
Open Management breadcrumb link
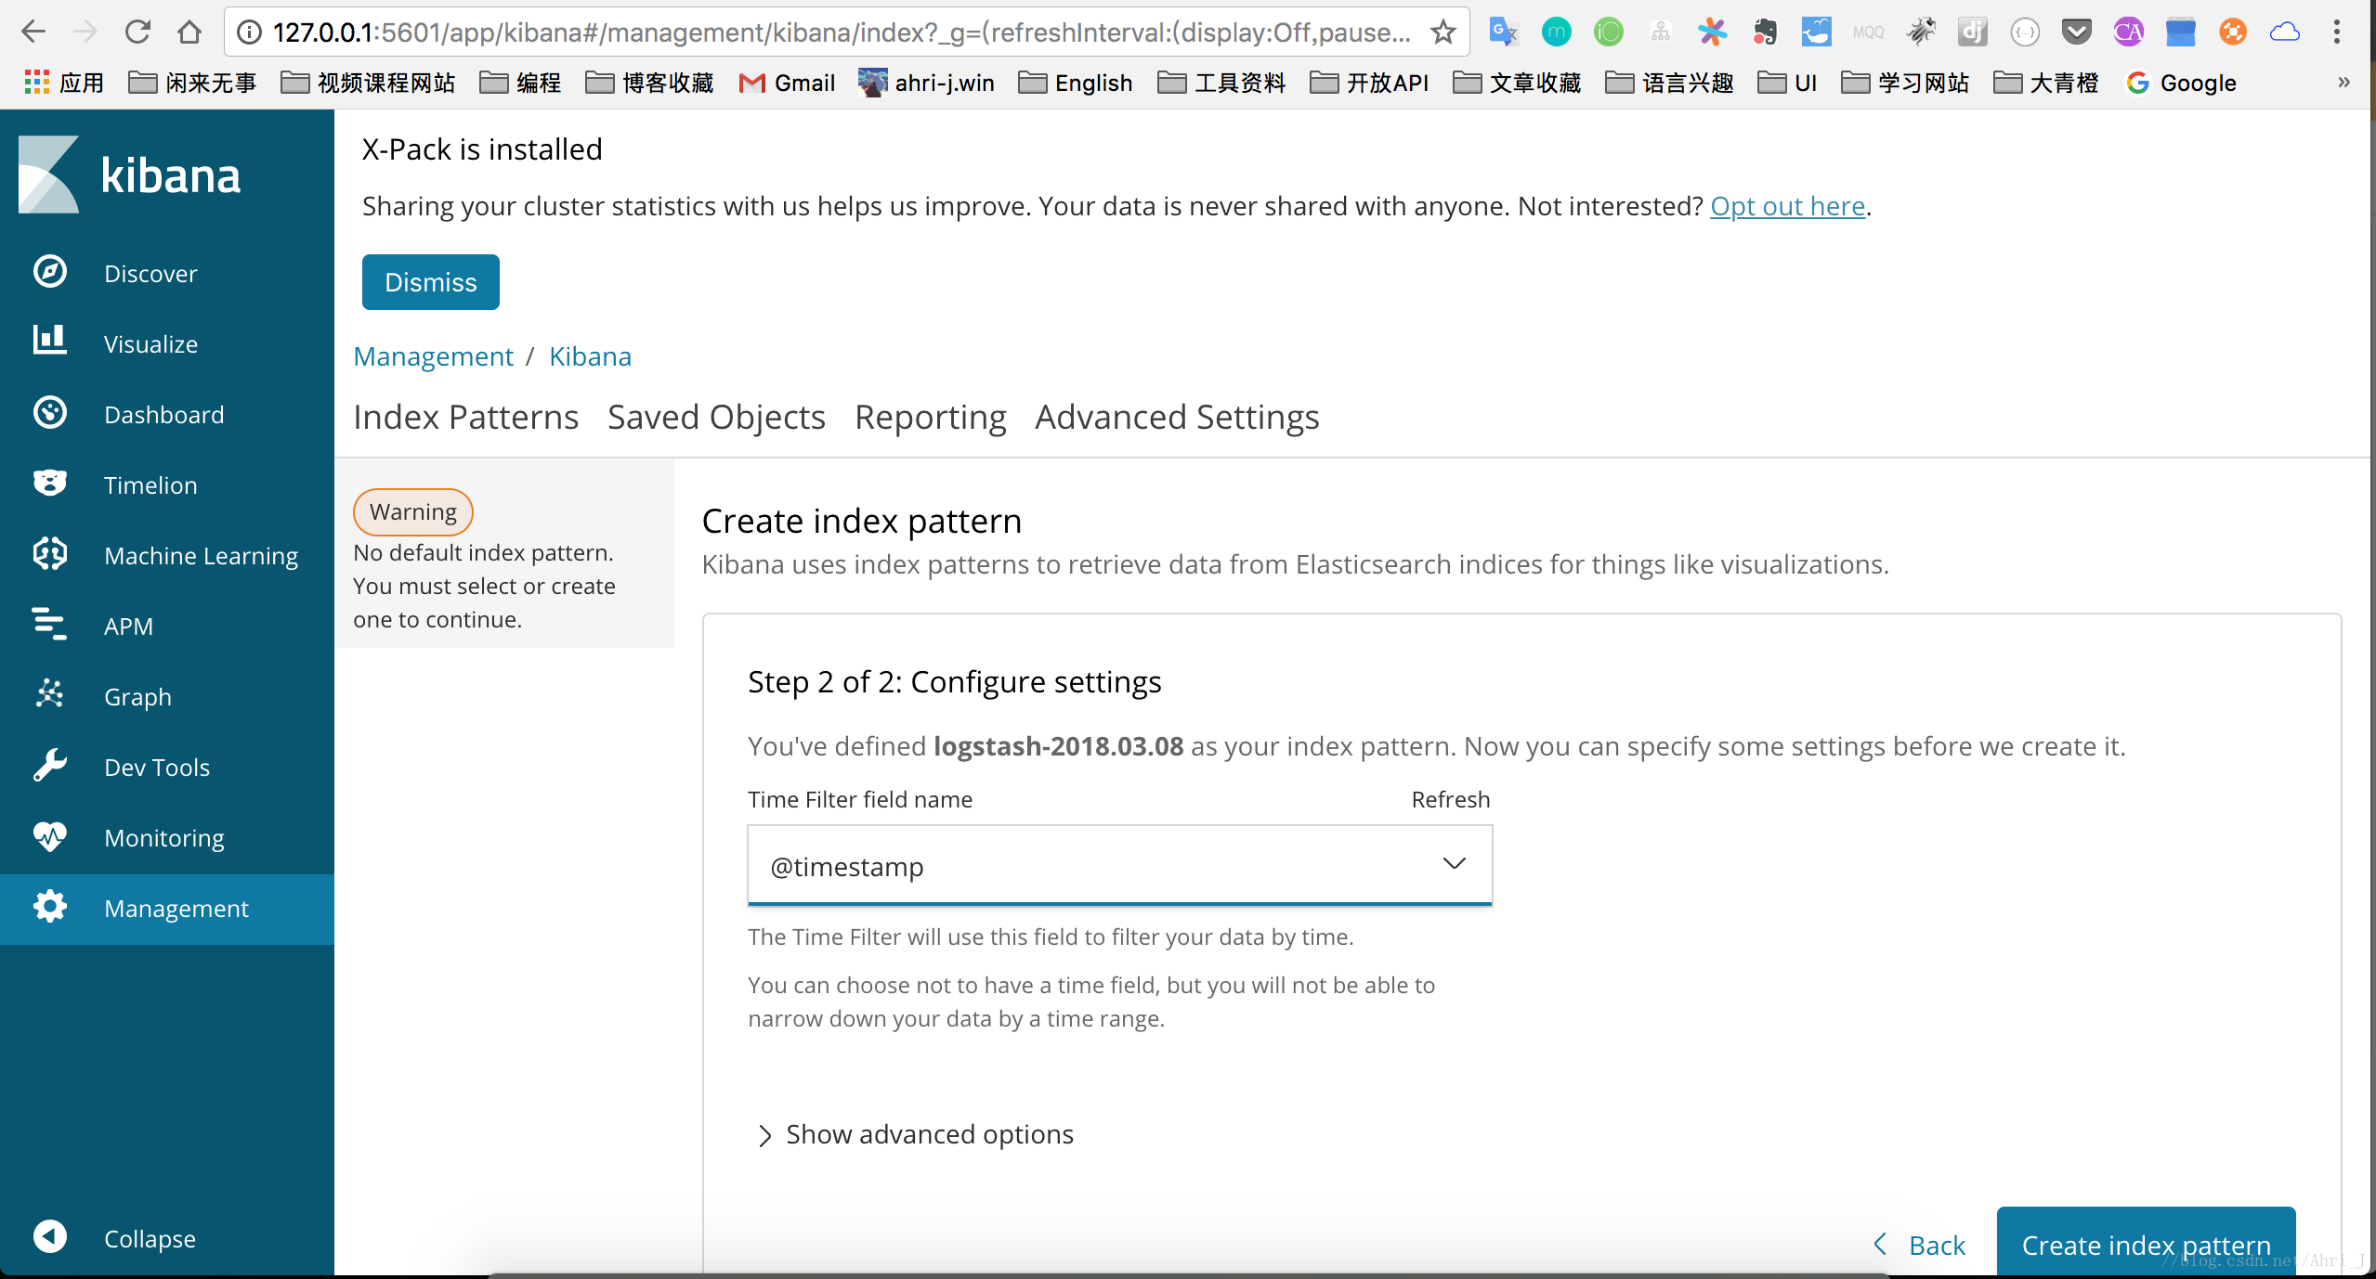pyautogui.click(x=433, y=356)
